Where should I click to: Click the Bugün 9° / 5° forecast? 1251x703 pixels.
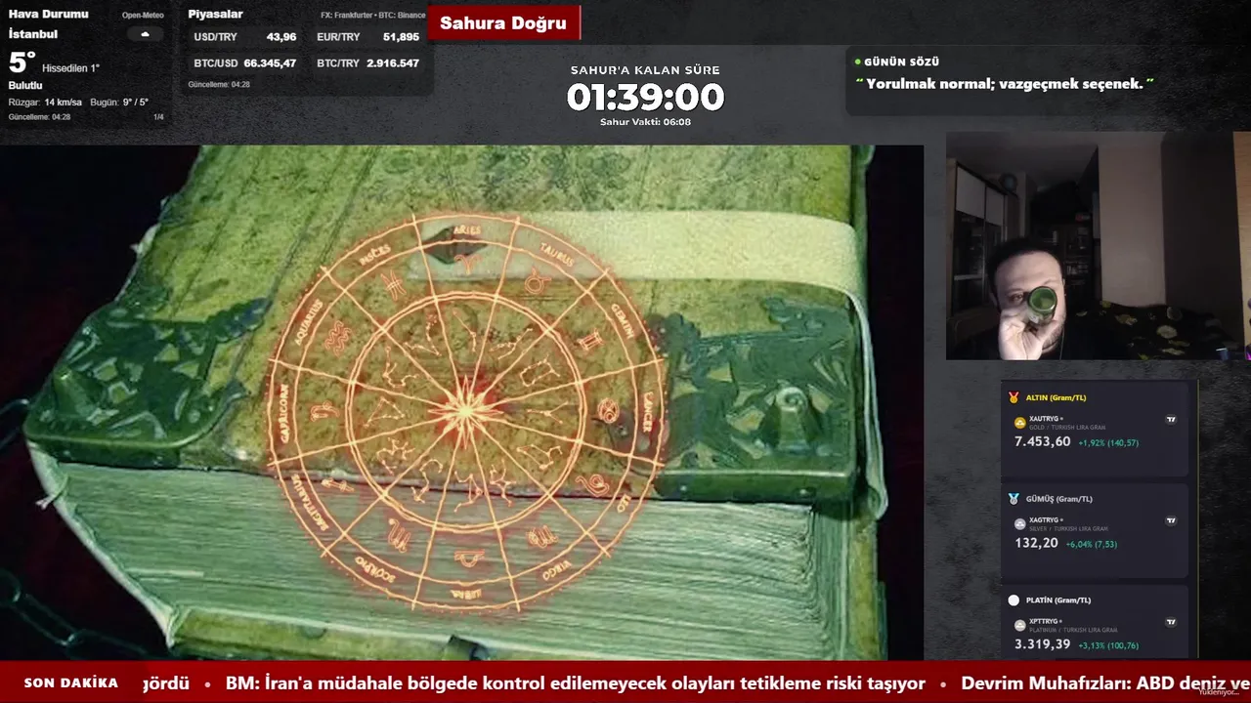pos(119,103)
